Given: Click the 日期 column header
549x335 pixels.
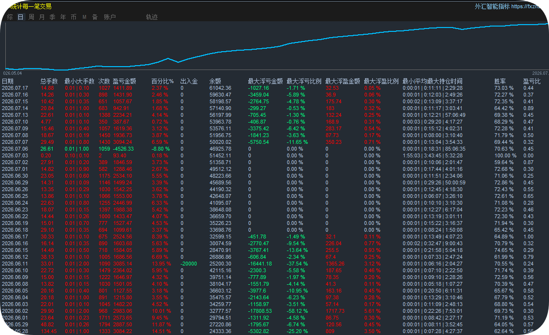Looking at the screenshot, I should (x=8, y=81).
